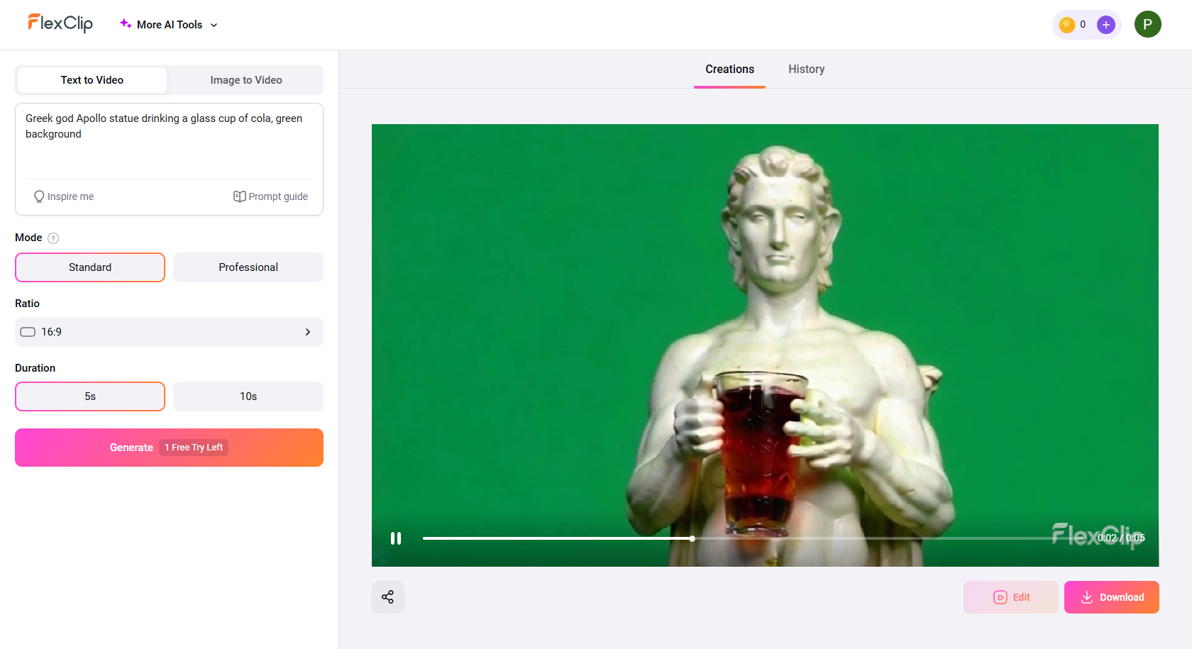Click the Generate button
1192x649 pixels.
click(x=169, y=447)
